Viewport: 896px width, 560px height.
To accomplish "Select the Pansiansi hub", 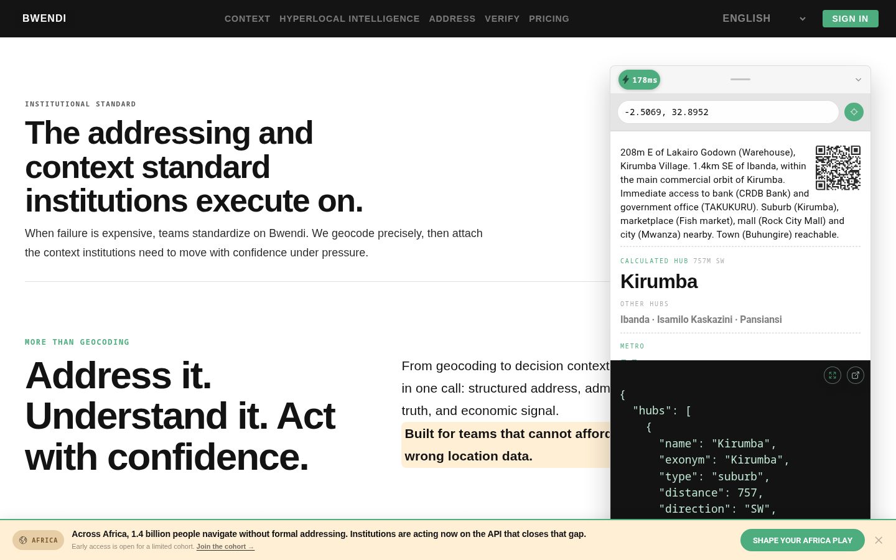I will tap(761, 319).
